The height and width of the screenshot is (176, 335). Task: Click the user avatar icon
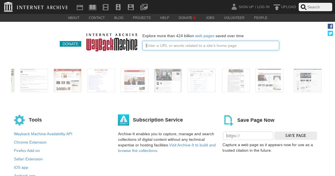(x=234, y=7)
